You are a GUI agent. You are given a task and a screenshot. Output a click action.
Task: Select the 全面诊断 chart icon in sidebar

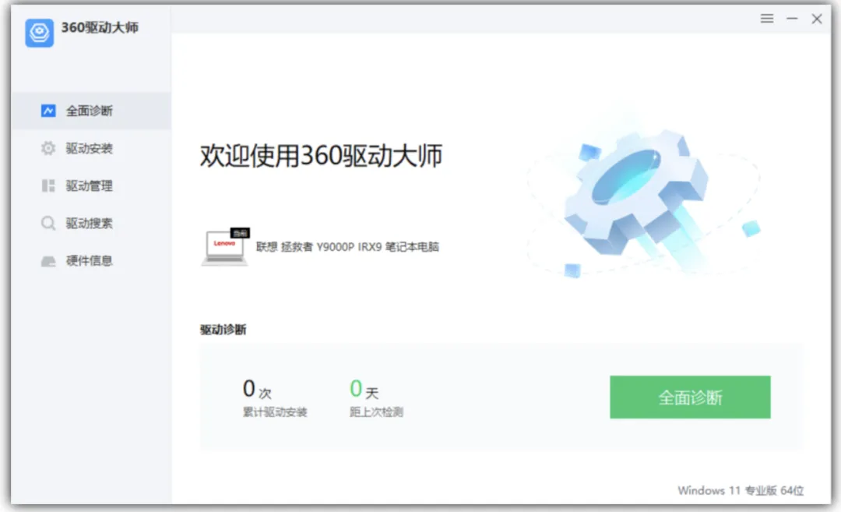(x=48, y=111)
